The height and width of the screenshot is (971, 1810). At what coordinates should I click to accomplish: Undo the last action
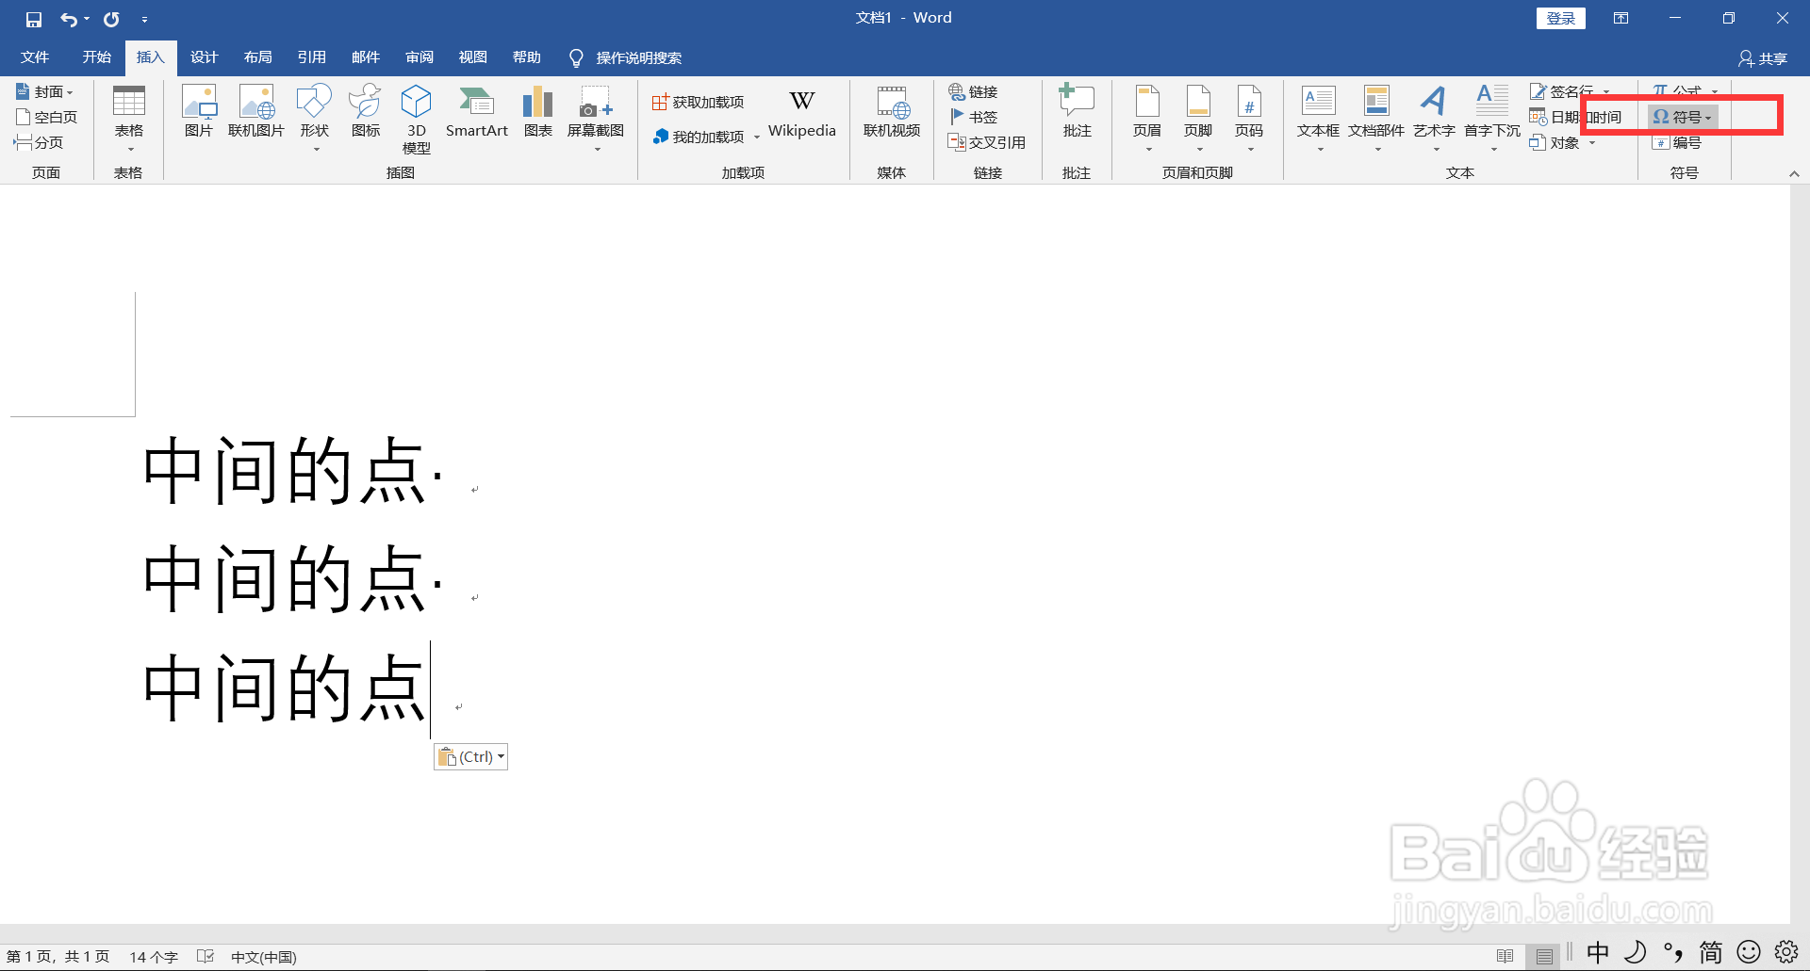[69, 19]
